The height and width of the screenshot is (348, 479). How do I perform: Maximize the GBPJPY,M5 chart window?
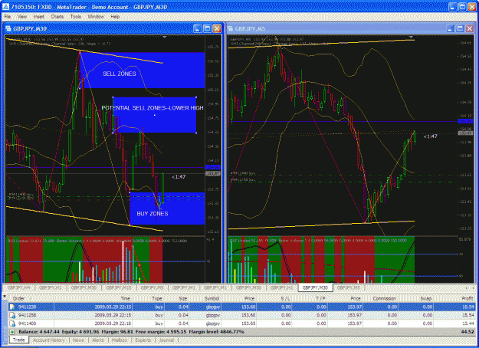pos(460,28)
